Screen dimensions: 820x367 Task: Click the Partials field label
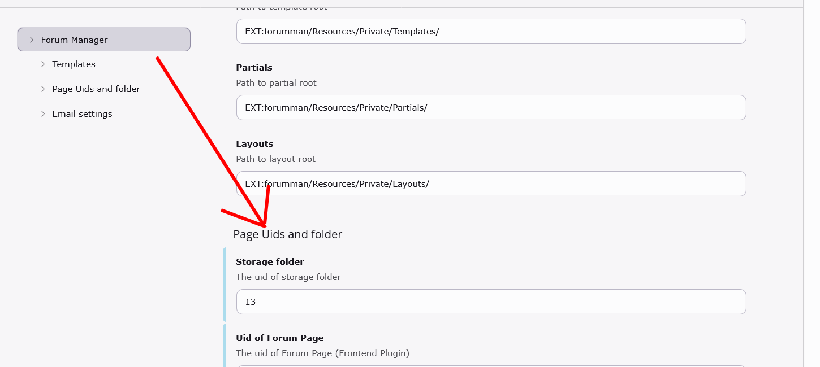point(254,68)
